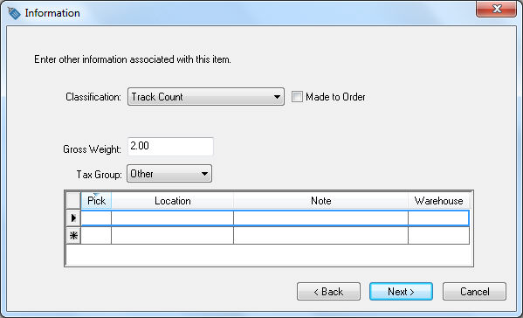
Task: Click the Gross Weight input field
Action: click(170, 146)
